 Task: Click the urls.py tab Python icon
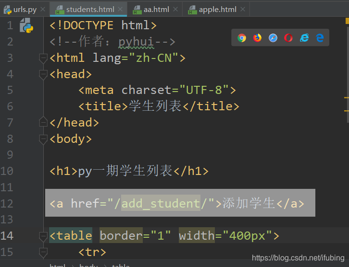point(8,10)
